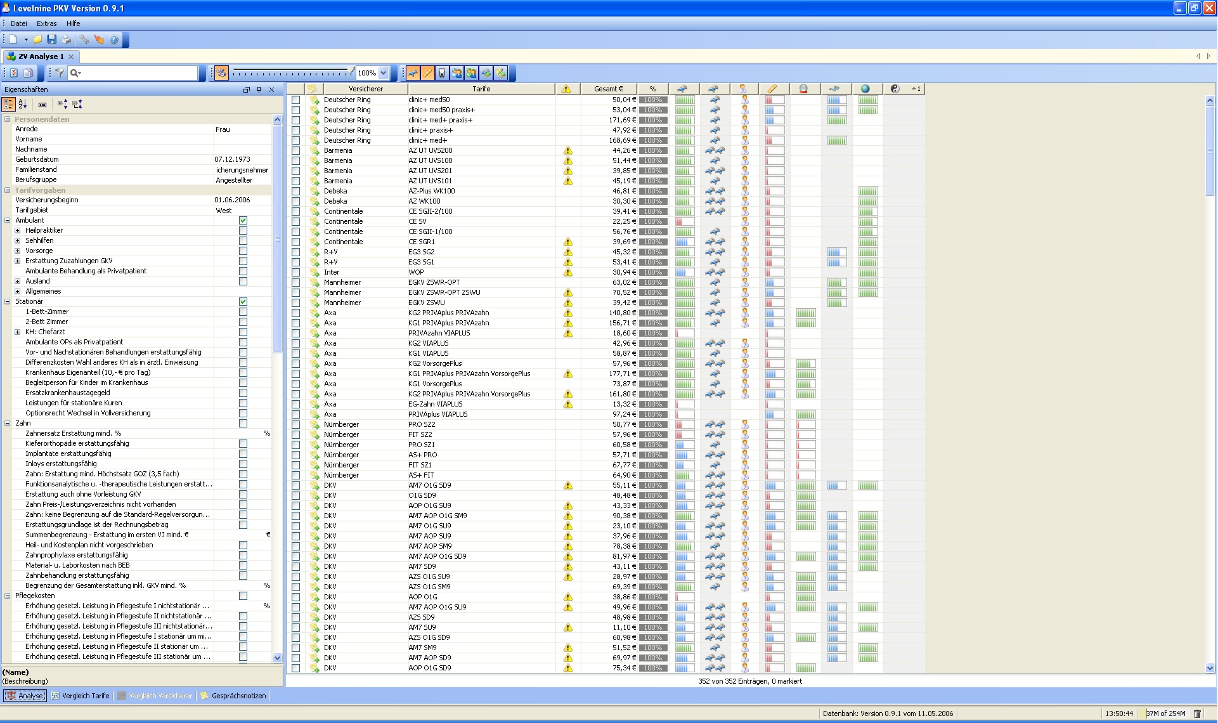
Task: Click the new document icon
Action: click(13, 39)
